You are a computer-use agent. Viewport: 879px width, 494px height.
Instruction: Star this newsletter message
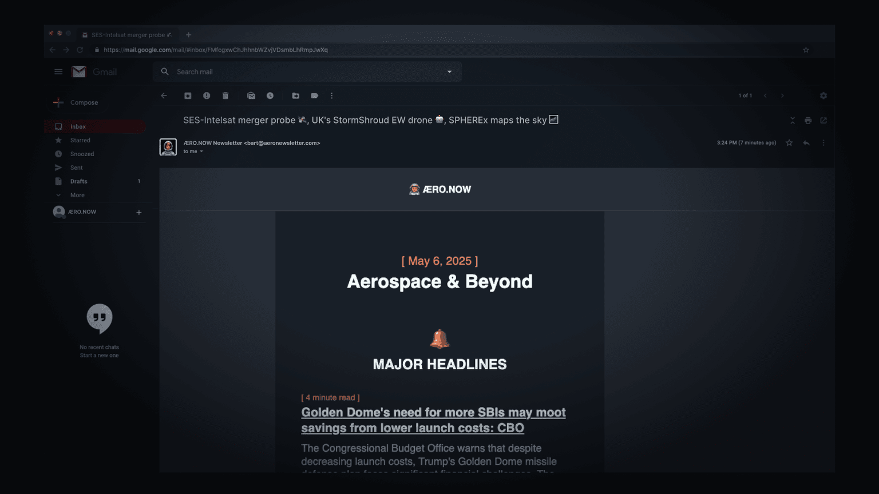pos(789,142)
